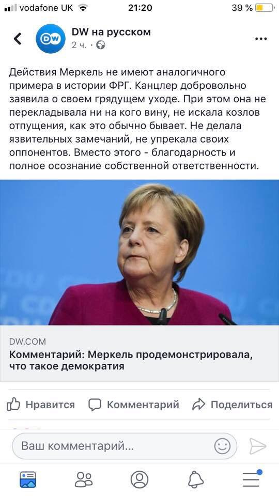Image resolution: width=279 pixels, height=496 pixels.
Task: Open the three-dot post options menu
Action: tap(261, 39)
